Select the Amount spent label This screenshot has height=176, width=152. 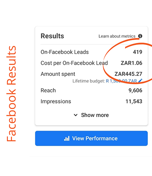58,74
